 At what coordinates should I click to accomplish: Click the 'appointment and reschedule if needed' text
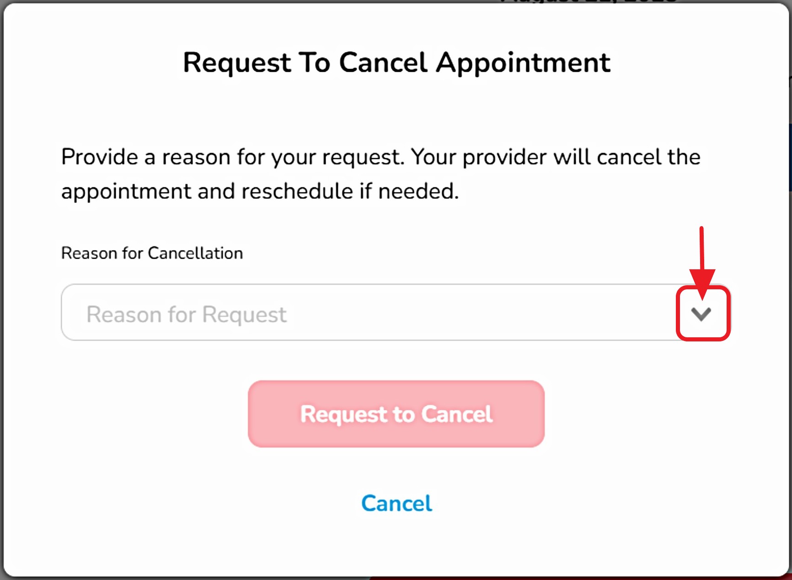(260, 191)
